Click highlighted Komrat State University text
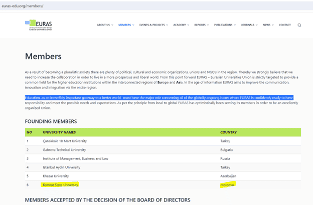Screen dimensions: 313x205 pos(61,185)
